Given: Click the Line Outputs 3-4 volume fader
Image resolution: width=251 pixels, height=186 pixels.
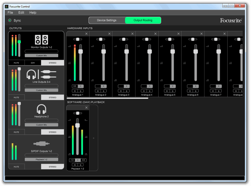Looking at the screenshot, I should click(19, 69).
